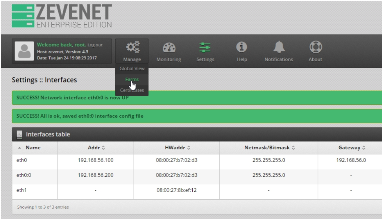Select Farms in the Manage menu
This screenshot has height=220, width=383.
point(132,79)
